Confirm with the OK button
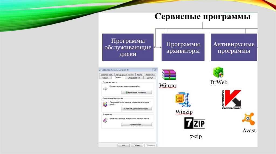276x154 pixels. pyautogui.click(x=123, y=145)
